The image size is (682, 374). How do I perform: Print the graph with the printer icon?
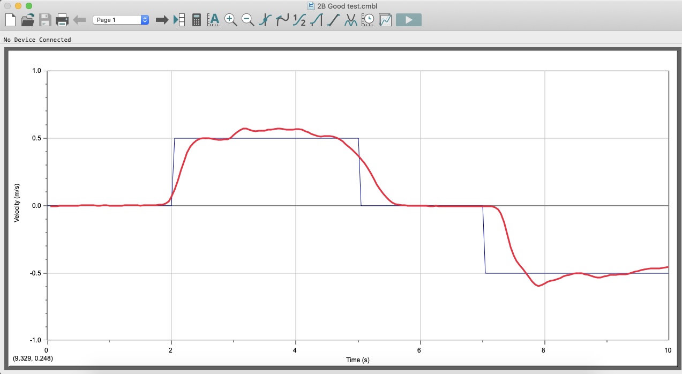63,20
